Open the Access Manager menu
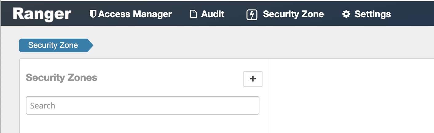 click(135, 14)
